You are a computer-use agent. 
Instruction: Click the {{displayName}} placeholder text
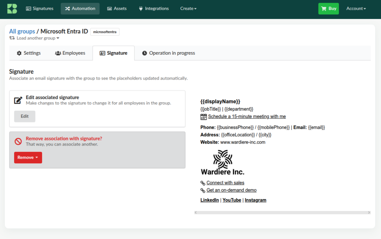220,101
